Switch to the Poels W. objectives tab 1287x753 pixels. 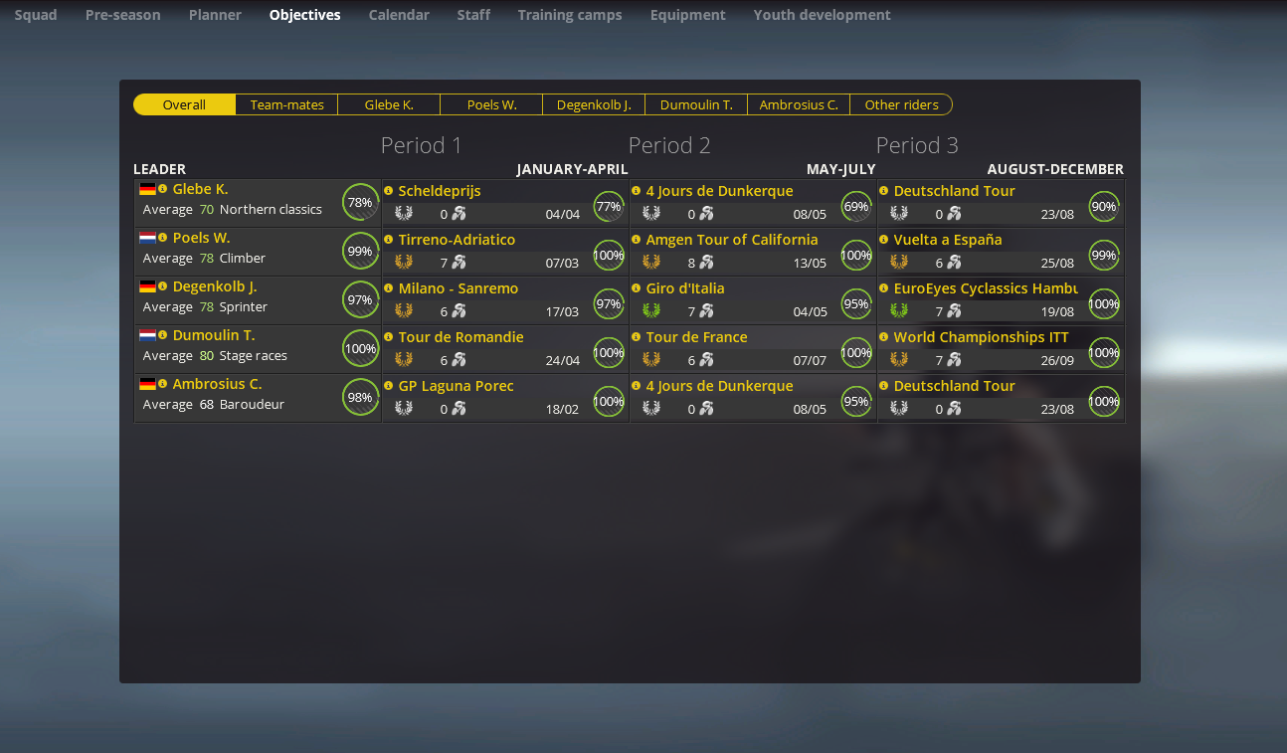pyautogui.click(x=491, y=104)
